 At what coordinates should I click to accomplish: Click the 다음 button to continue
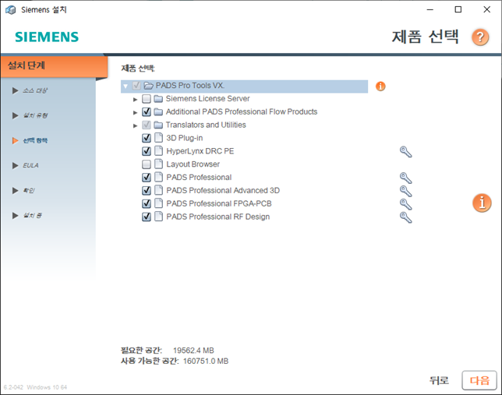coord(479,380)
